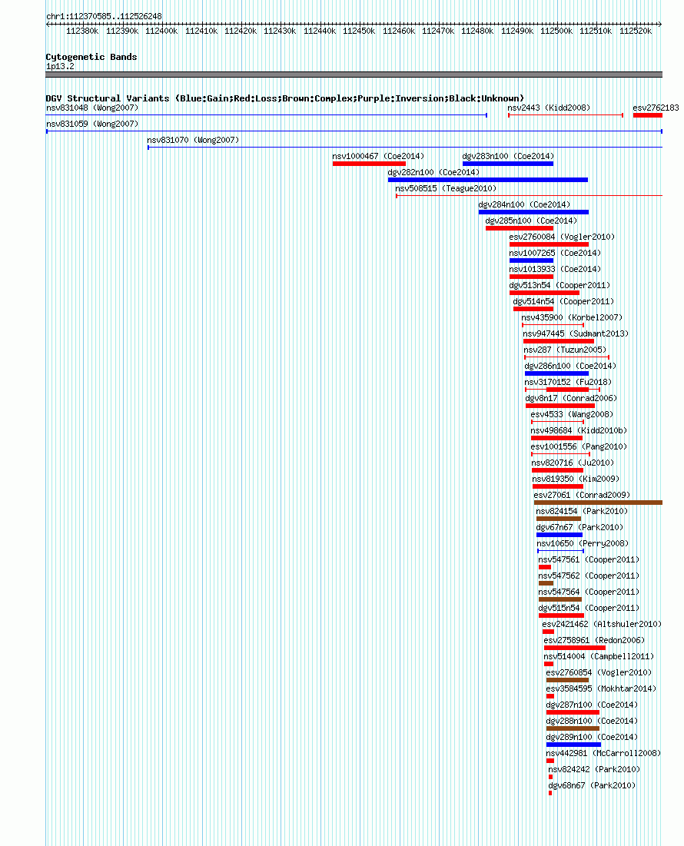Click esv3584595 (Mokhtar2014) label
Screen dimensions: 684x846
pos(601,689)
